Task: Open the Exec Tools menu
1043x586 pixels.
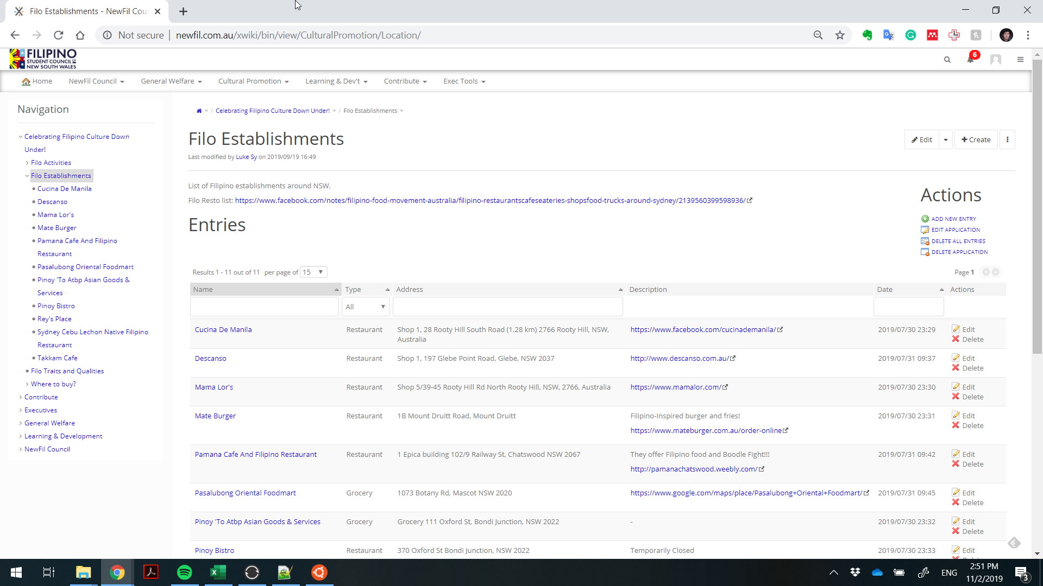Action: (464, 81)
